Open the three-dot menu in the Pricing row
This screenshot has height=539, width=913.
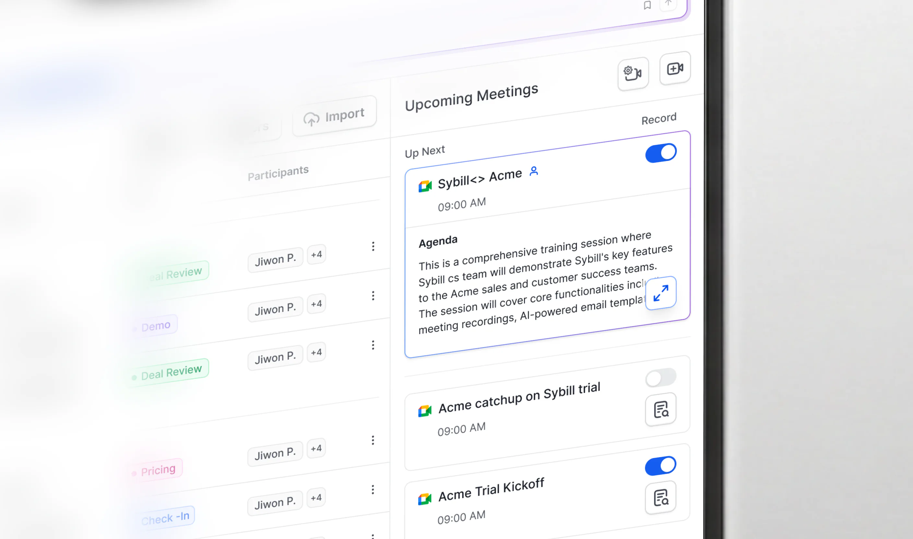click(x=373, y=440)
